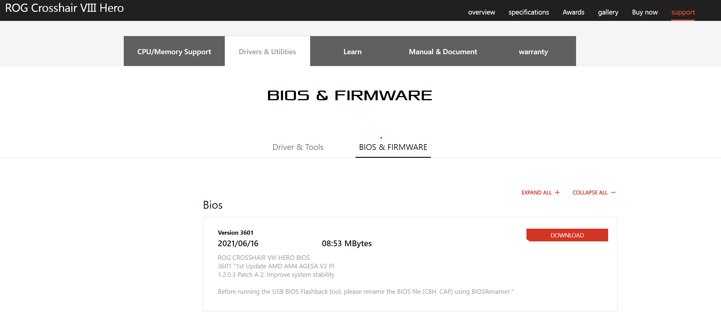Image resolution: width=721 pixels, height=318 pixels.
Task: Open the overview nav link
Action: 481,12
